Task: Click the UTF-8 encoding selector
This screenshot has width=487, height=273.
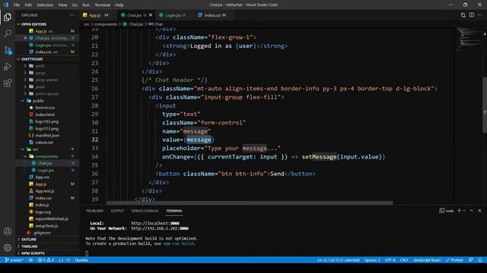Action: click(x=390, y=260)
